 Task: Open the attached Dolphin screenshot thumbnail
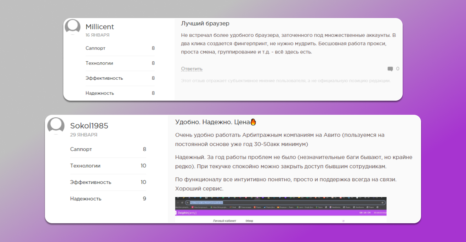tap(280, 210)
